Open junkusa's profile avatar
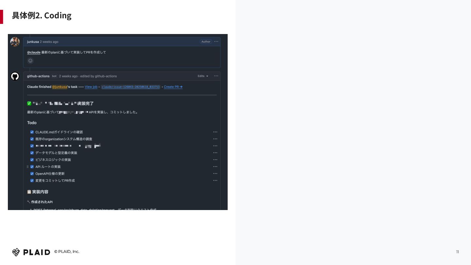 pos(15,42)
